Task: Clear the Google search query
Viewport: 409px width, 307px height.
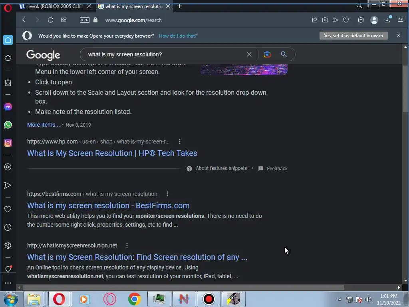Action: tap(249, 54)
